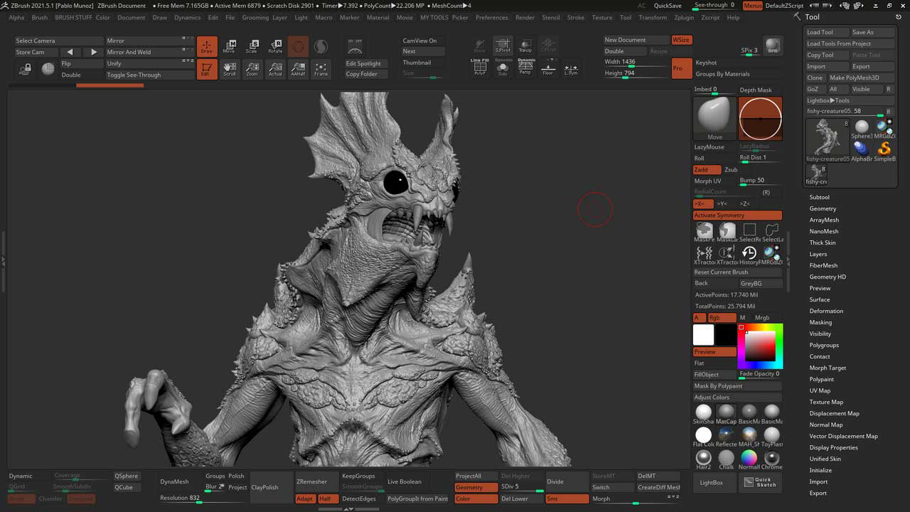This screenshot has height=512, width=910.
Task: Click the S.Pivot icon
Action: coord(503,46)
